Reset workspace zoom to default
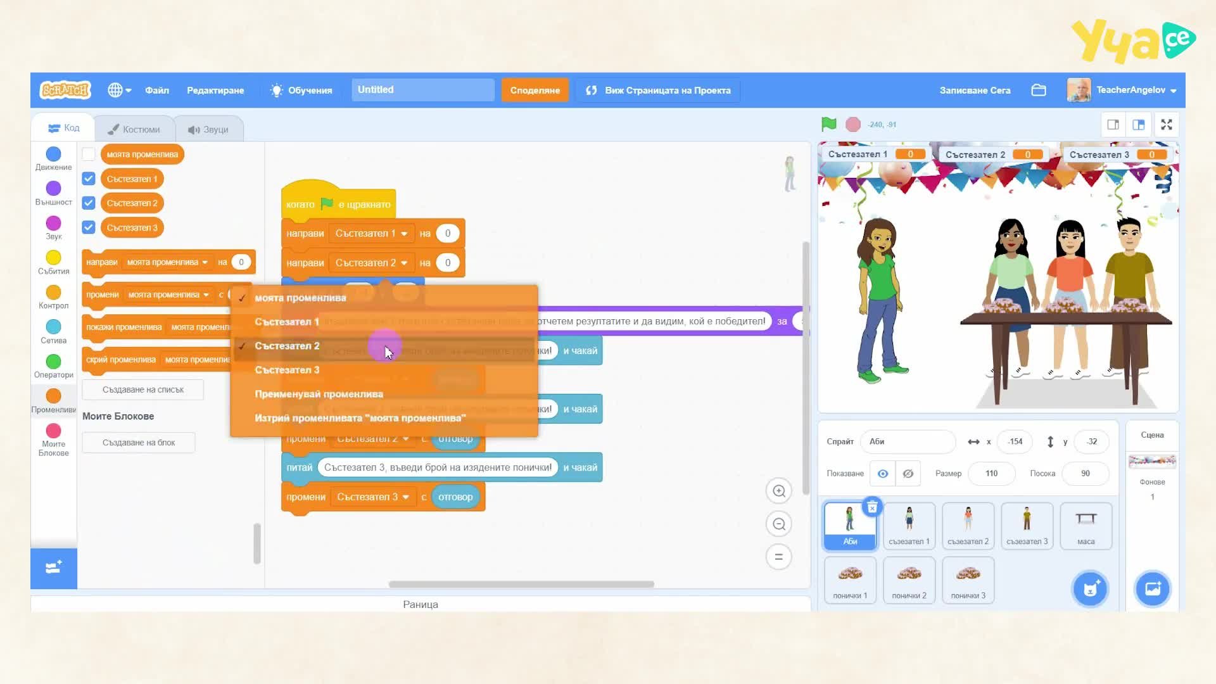1216x684 pixels. [x=779, y=557]
